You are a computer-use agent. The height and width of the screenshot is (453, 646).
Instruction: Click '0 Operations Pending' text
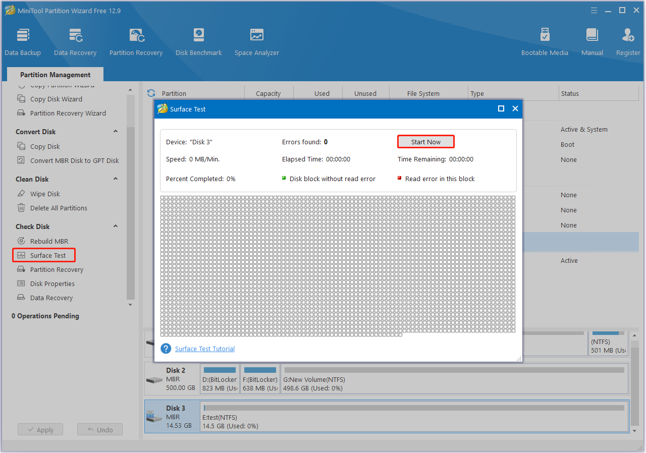[x=45, y=316]
